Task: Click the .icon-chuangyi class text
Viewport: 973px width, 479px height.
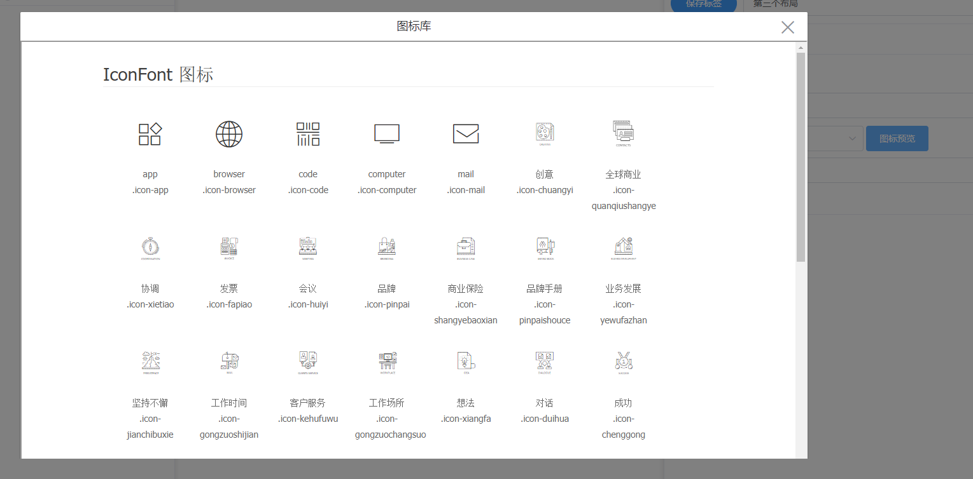Action: click(545, 190)
